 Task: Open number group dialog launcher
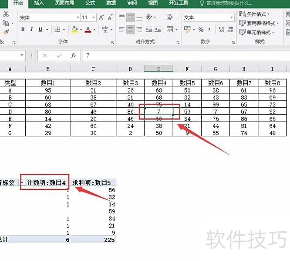coord(233,43)
